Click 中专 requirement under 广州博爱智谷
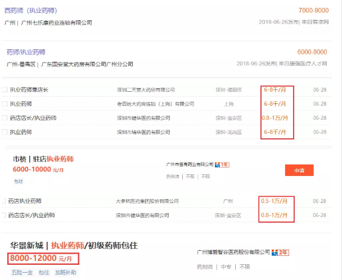The image size is (342, 280). tap(226, 267)
